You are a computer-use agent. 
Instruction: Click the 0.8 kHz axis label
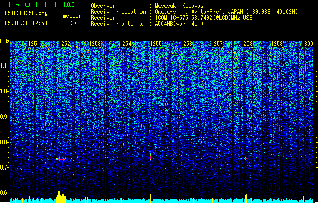coord(5,142)
